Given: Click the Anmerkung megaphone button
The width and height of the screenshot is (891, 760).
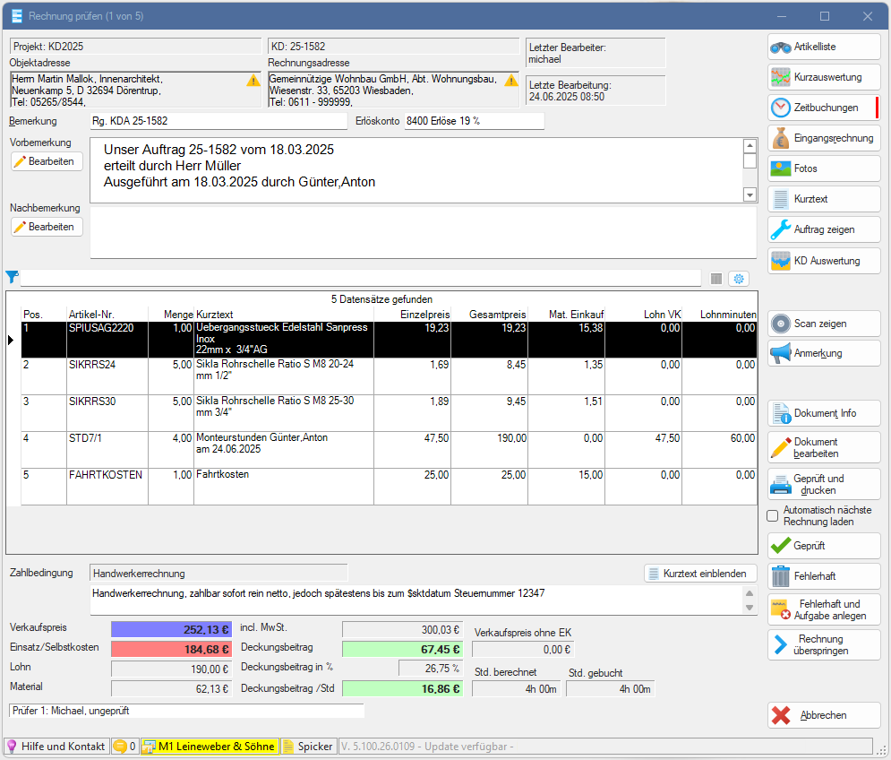Looking at the screenshot, I should (x=823, y=353).
